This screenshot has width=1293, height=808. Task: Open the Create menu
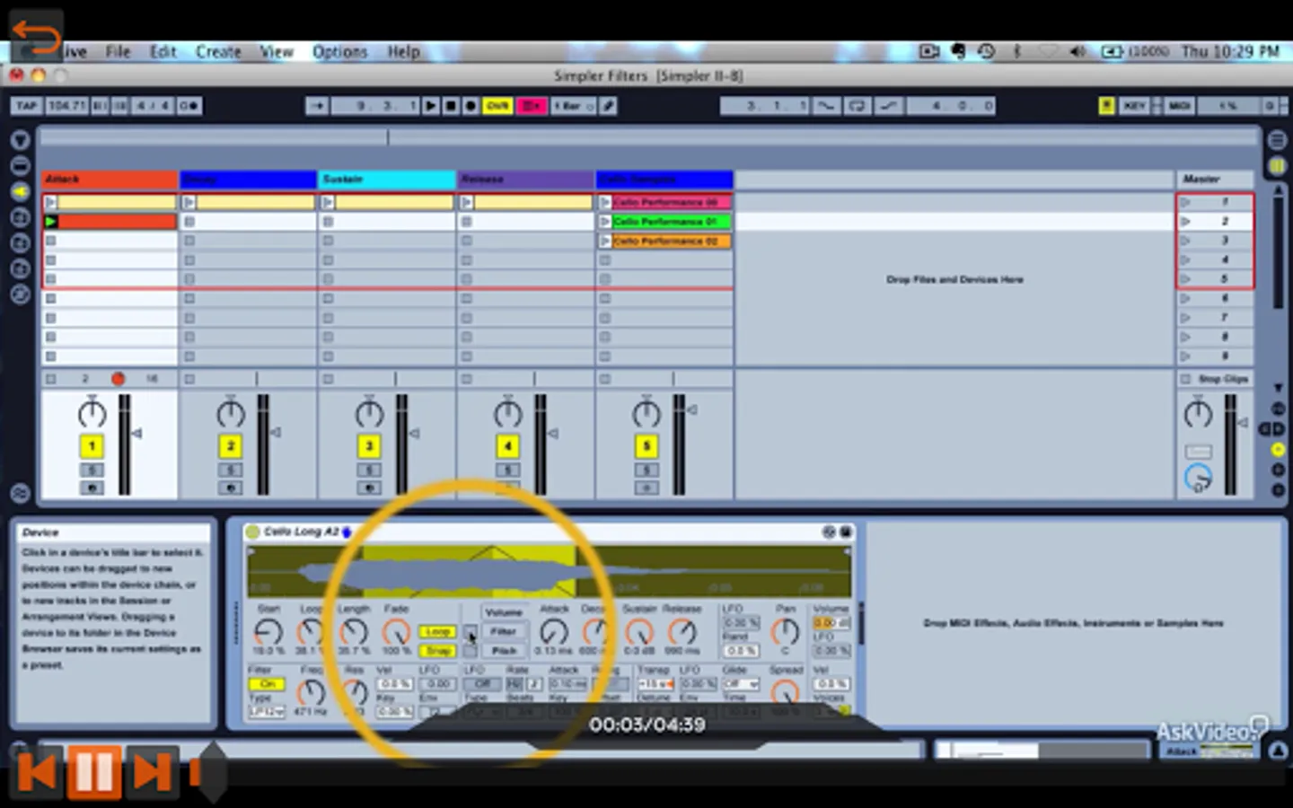(218, 52)
